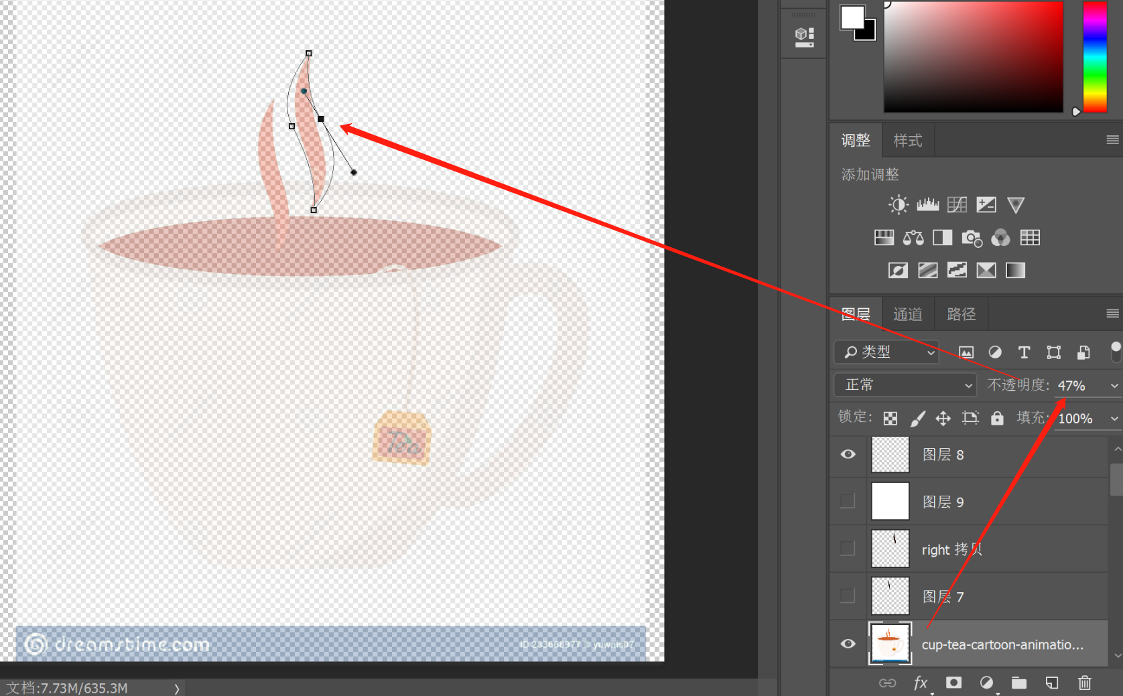Create a new layer group
Screen dimensions: 1123x696
1019,683
